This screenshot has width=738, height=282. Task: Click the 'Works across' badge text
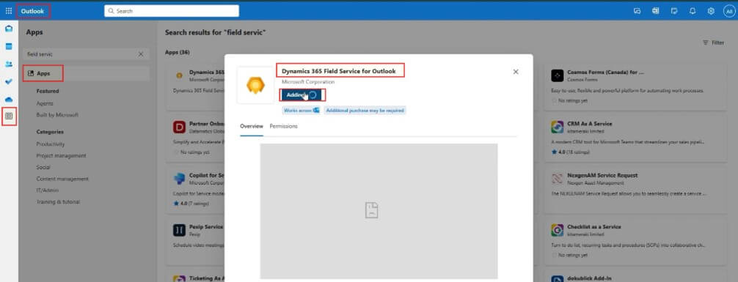[x=297, y=111]
